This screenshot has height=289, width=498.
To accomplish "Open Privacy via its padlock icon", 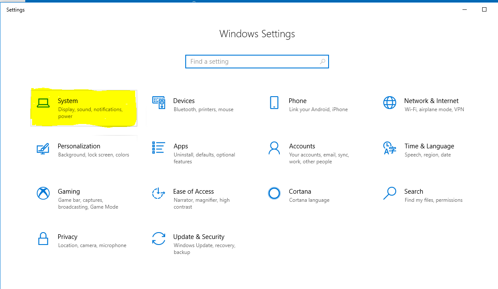I will [43, 239].
